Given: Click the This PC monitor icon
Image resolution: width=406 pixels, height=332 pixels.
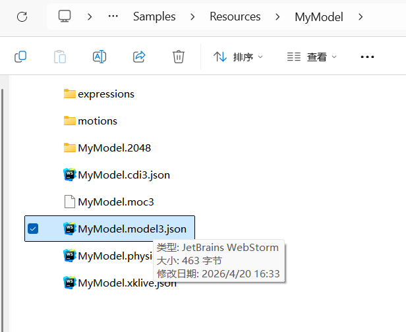Looking at the screenshot, I should click(65, 16).
